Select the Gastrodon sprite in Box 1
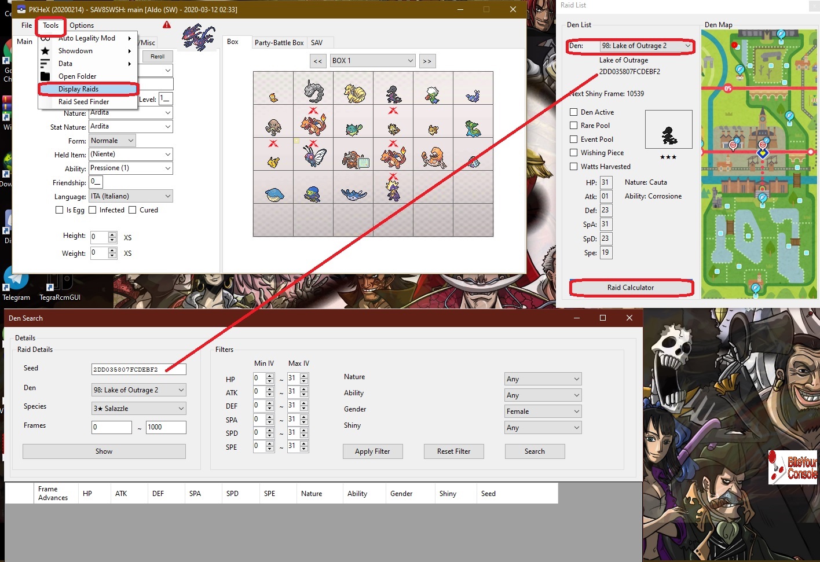The height and width of the screenshot is (562, 820). point(473,128)
